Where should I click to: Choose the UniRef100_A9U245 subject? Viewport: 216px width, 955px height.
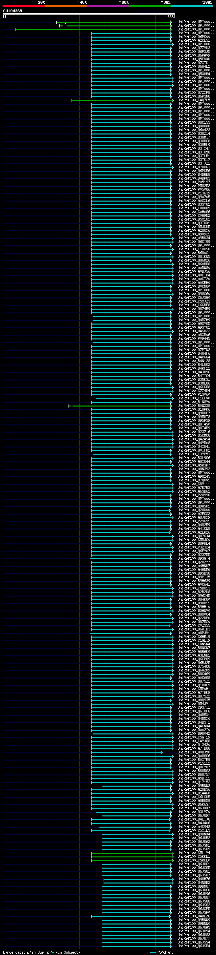(x=194, y=476)
